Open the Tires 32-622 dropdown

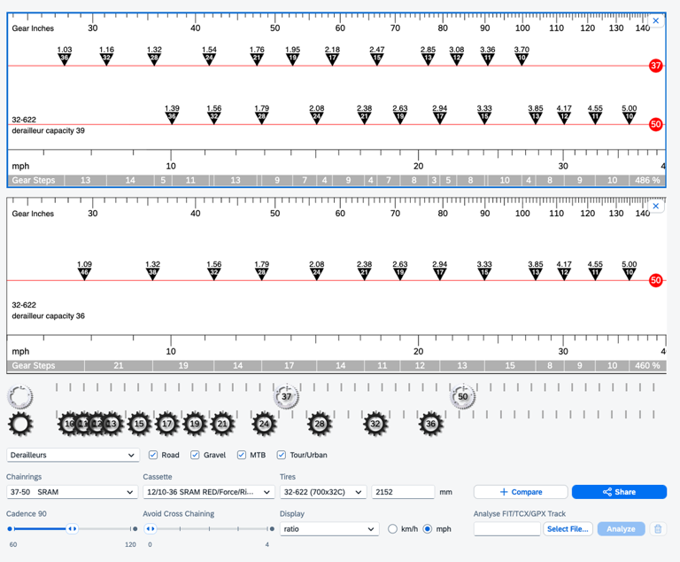(323, 492)
